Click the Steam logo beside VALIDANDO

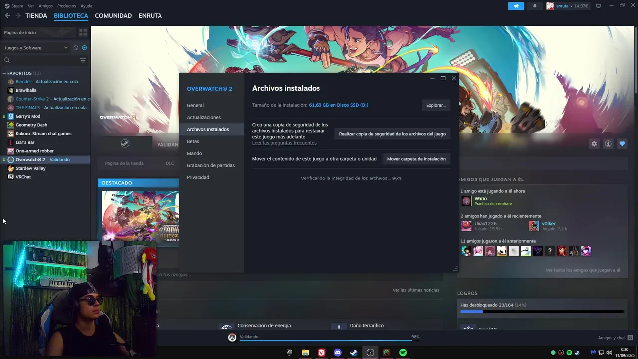125,144
